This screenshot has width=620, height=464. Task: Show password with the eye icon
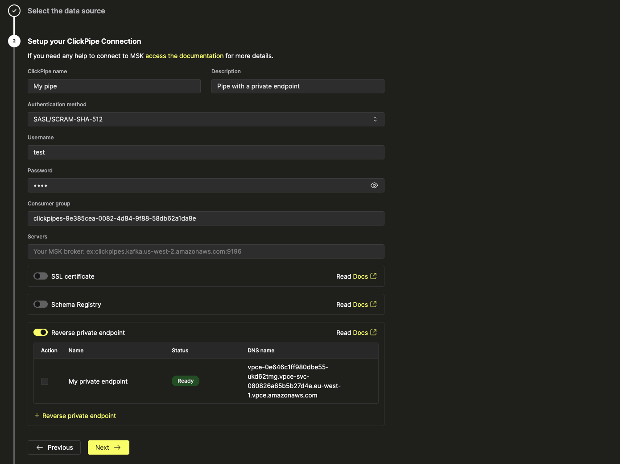tap(374, 185)
